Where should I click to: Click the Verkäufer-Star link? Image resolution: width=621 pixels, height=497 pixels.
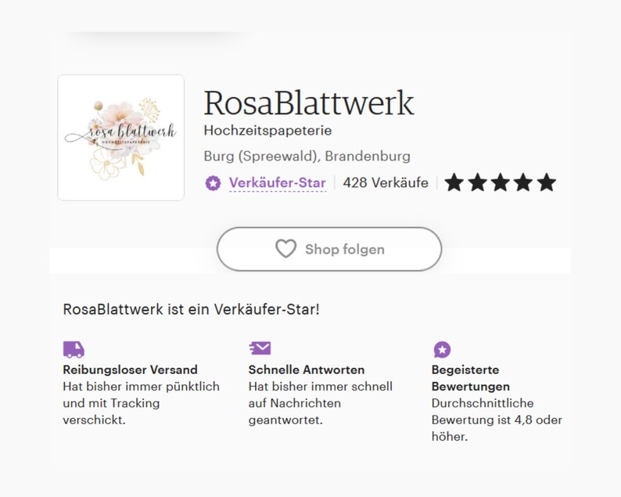[x=277, y=182]
